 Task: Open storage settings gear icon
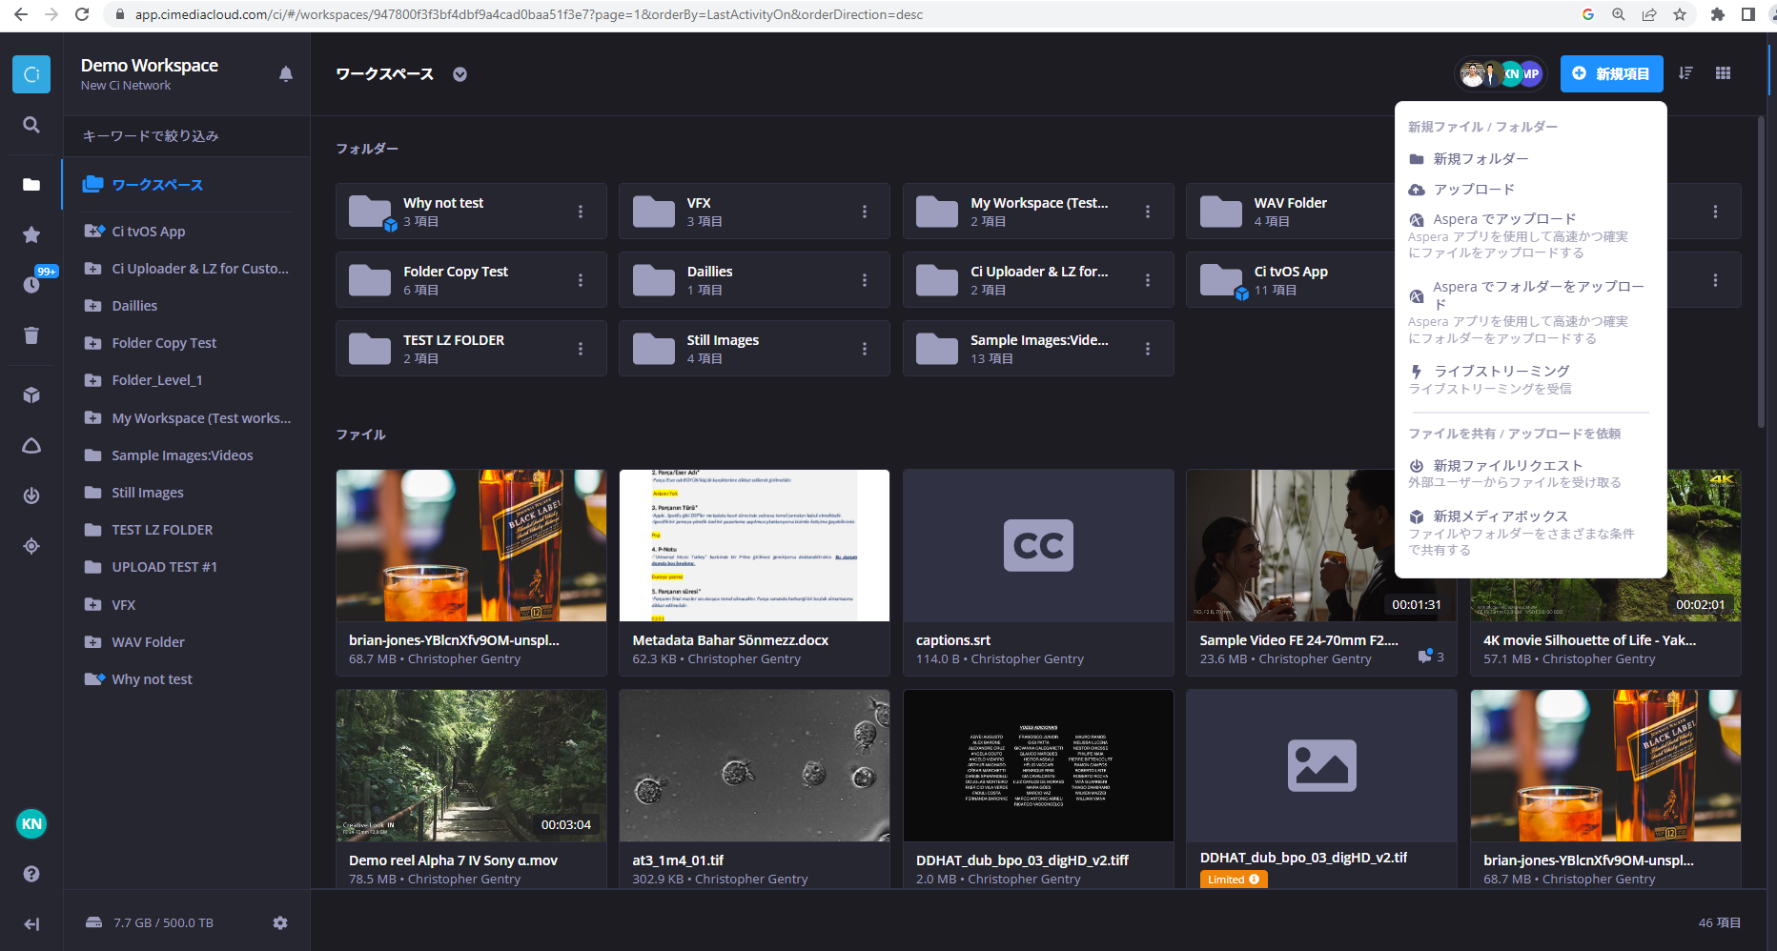[x=280, y=922]
